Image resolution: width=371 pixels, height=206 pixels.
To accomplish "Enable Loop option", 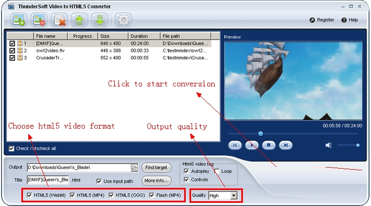I will [x=217, y=171].
